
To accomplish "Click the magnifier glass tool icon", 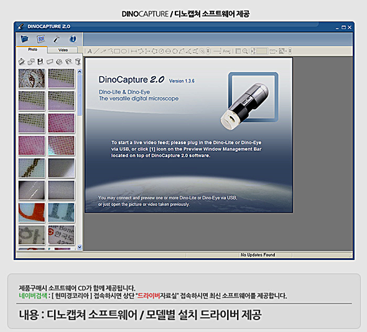I will point(244,51).
